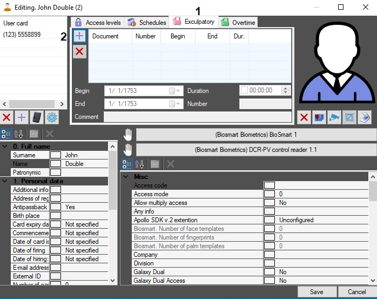Viewport: 377px width, 299px height.
Task: Click disabled X in left grid toolbar
Action: (50, 134)
